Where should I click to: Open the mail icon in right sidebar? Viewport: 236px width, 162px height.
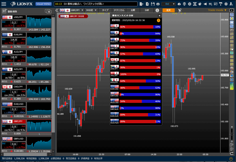click(232, 15)
